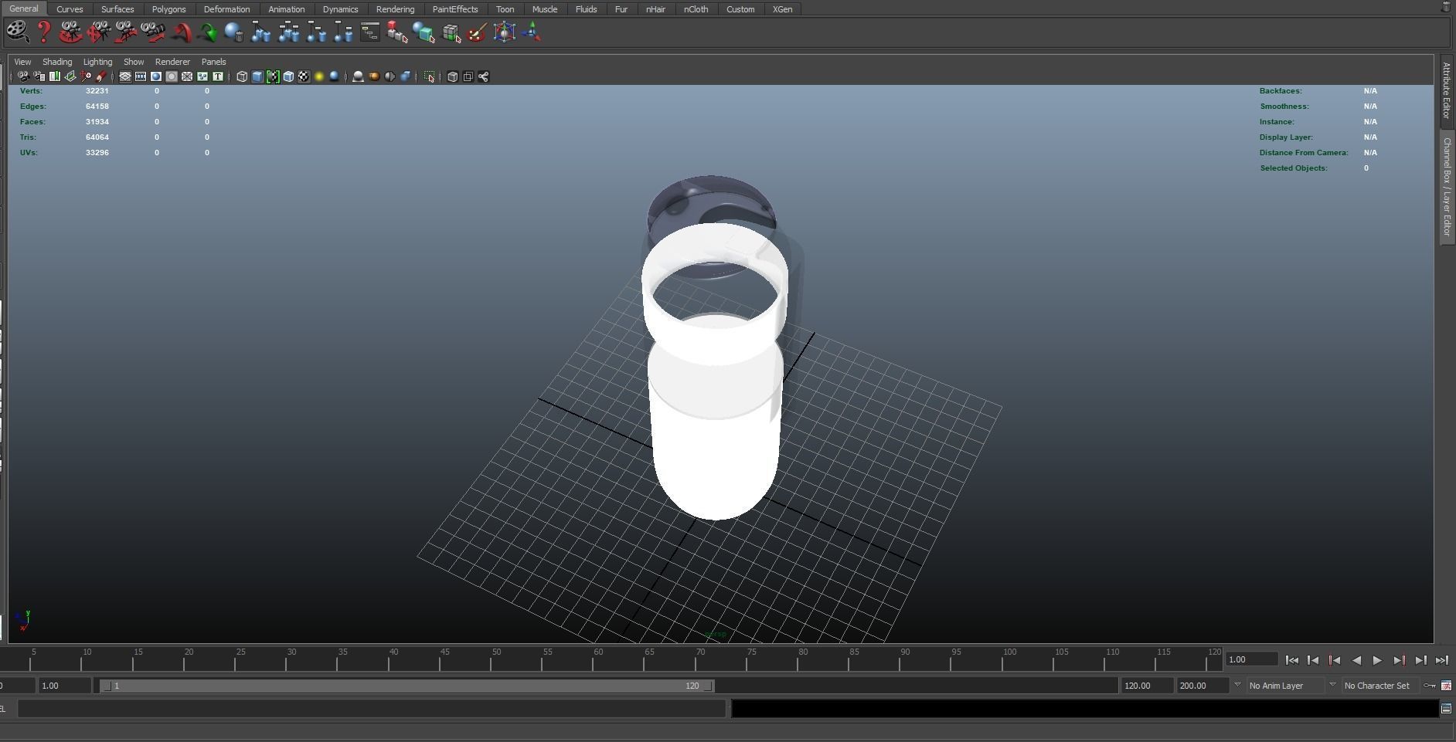Click the red cube with cursor shelf icon
Screen dimensions: 1456x742
(x=396, y=32)
